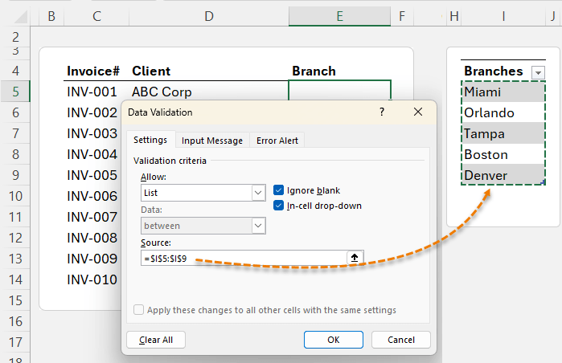The width and height of the screenshot is (562, 363).
Task: Open the Branches filter drop-down arrow
Action: (x=538, y=72)
